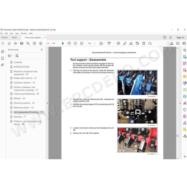Click the share link icon
Viewport: 187px width, 187px height.
(172, 43)
